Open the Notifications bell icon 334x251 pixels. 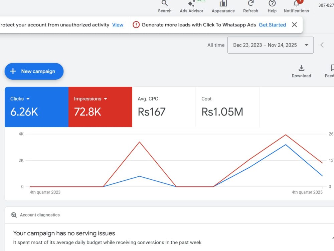[x=296, y=3]
